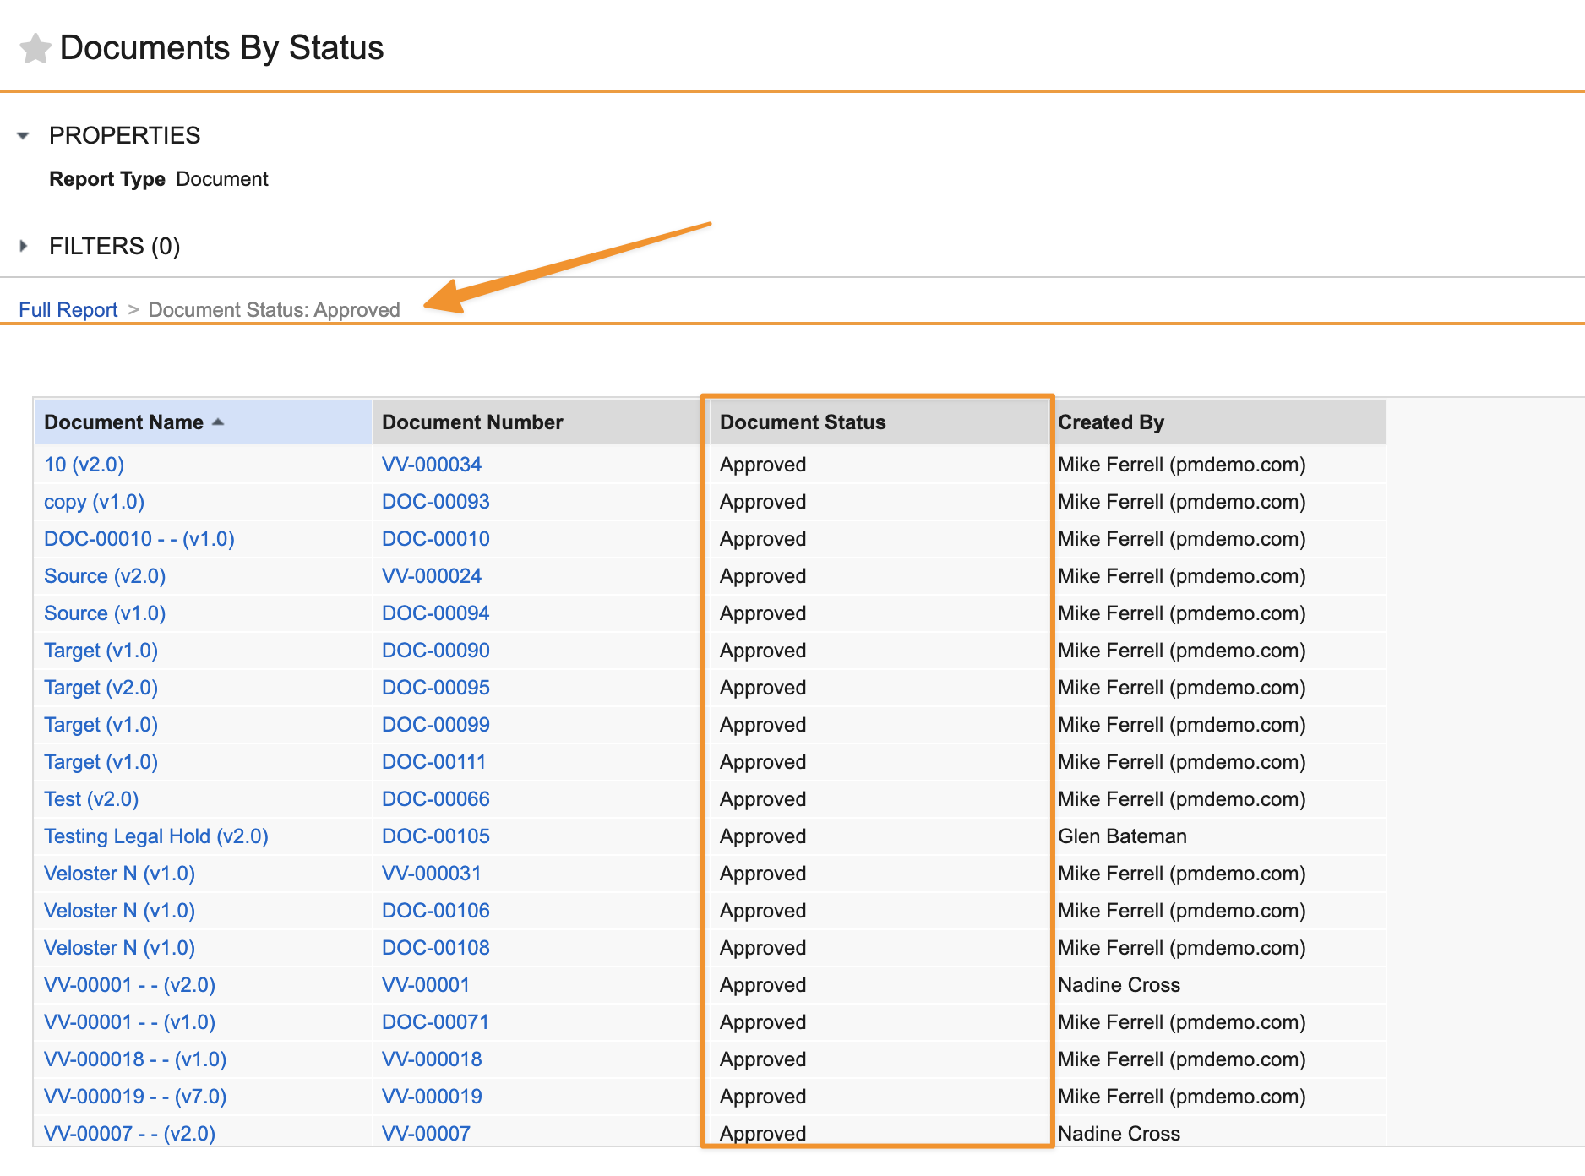Click document number DOC-00071
Image resolution: width=1585 pixels, height=1176 pixels.
(436, 1022)
